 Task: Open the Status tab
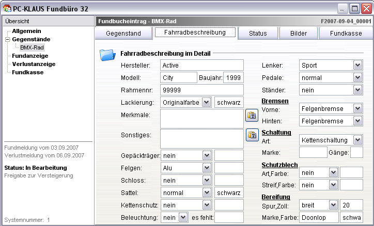257,34
